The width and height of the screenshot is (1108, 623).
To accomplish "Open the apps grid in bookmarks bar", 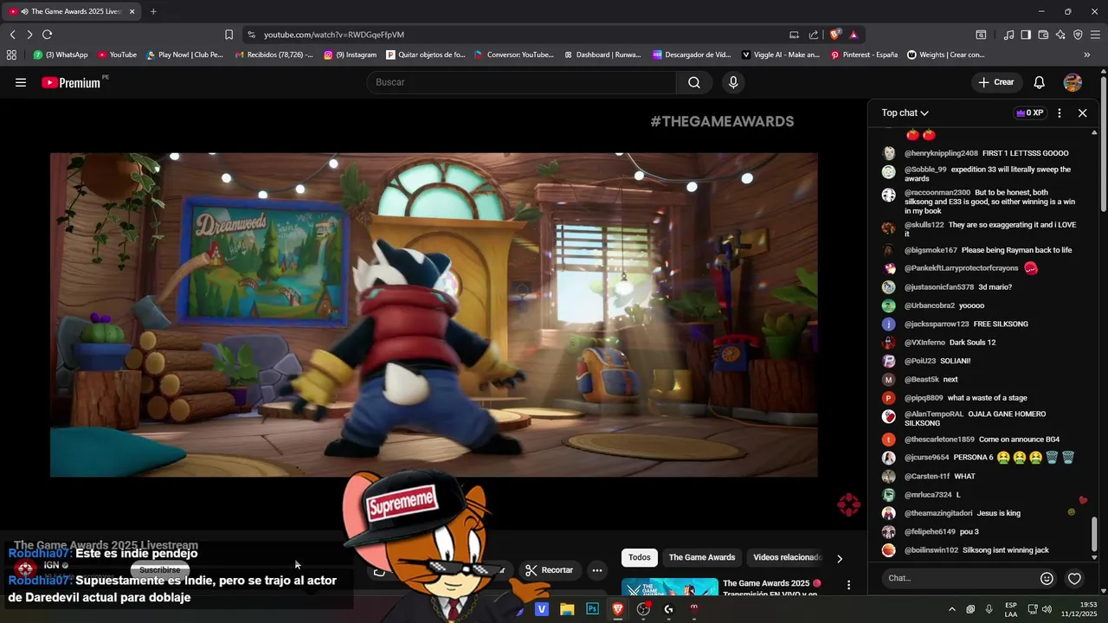I will 11,55.
